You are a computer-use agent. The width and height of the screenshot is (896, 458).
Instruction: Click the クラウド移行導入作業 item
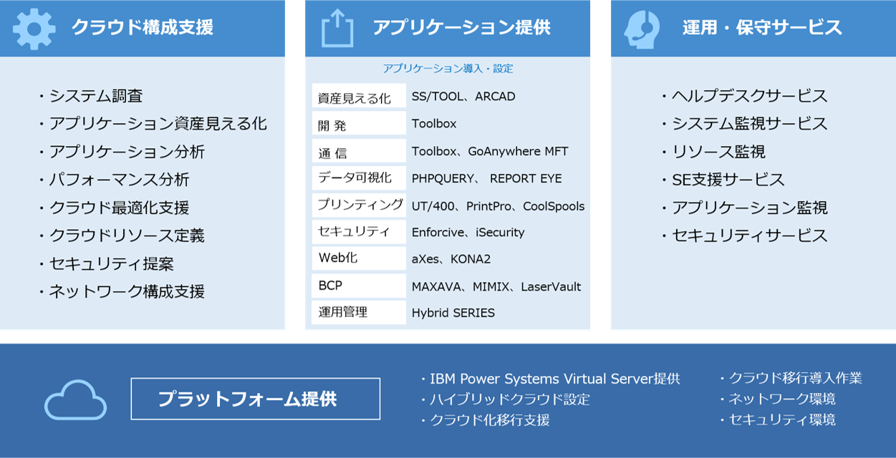click(791, 378)
